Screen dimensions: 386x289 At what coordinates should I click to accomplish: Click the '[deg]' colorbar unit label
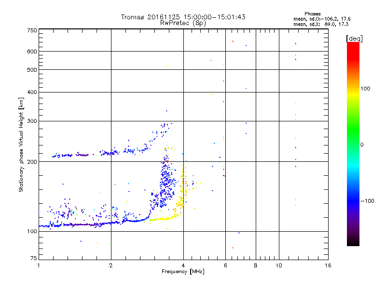[354, 39]
